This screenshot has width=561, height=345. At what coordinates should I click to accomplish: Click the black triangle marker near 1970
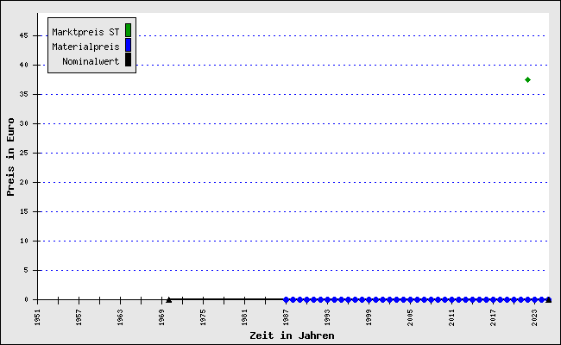tap(169, 300)
